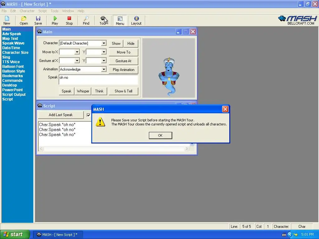This screenshot has height=239, width=319.
Task: Click the Show & Tell button
Action: (x=123, y=91)
